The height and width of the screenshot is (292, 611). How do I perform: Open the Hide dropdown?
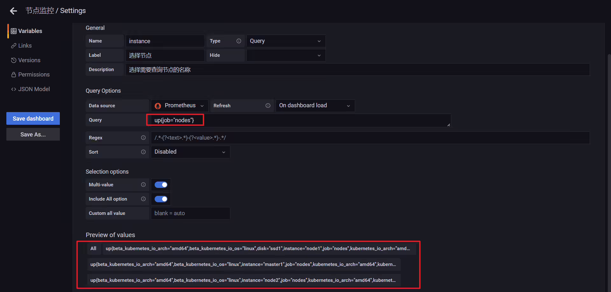tap(286, 55)
